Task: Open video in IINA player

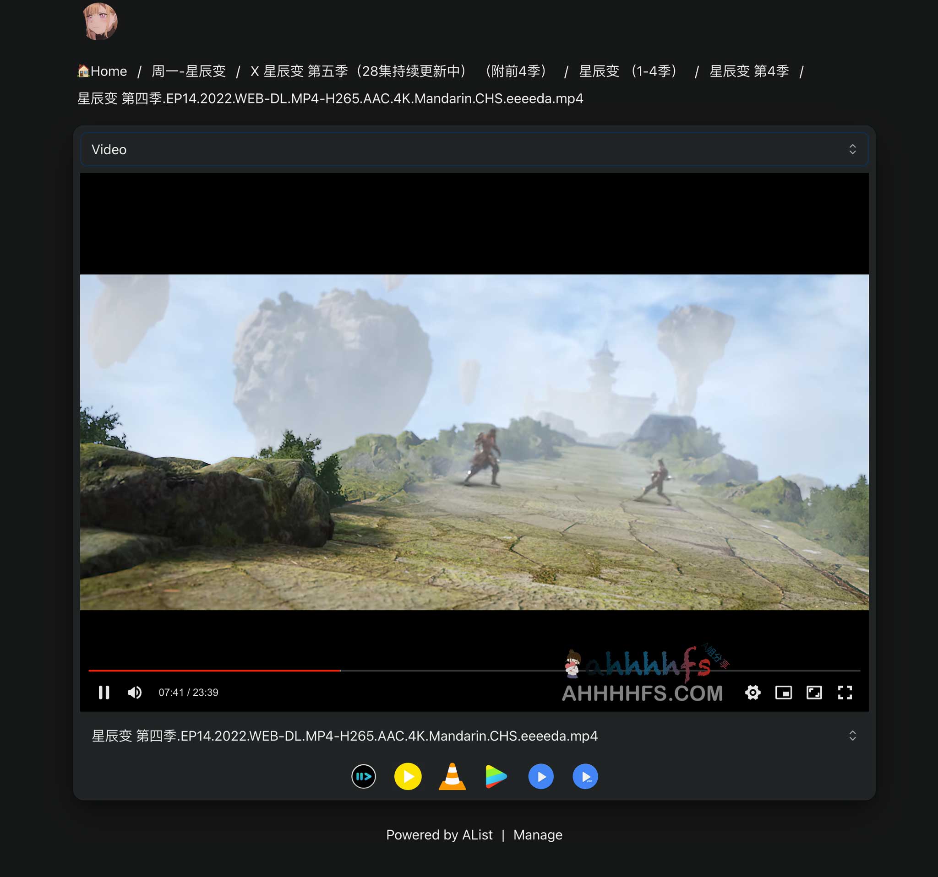Action: pyautogui.click(x=363, y=776)
